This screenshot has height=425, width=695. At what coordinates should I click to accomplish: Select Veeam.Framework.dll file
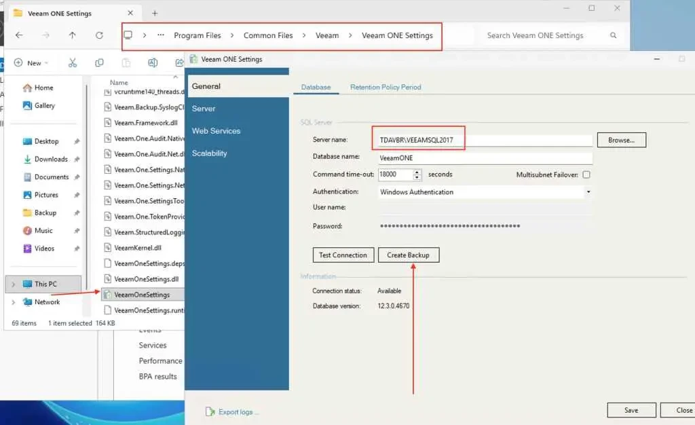click(146, 123)
